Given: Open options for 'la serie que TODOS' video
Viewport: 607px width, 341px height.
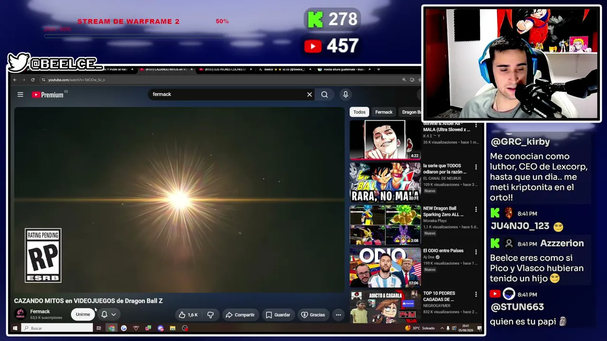Looking at the screenshot, I should [476, 167].
